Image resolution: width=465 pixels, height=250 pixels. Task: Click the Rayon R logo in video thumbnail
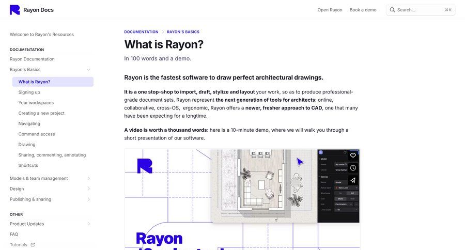145,166
